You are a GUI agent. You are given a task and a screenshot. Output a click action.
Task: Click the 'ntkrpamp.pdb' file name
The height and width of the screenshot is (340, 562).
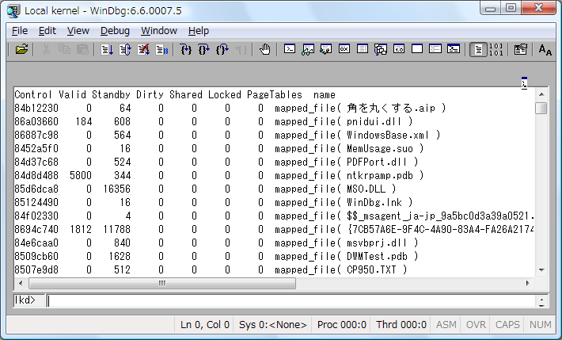tap(380, 176)
